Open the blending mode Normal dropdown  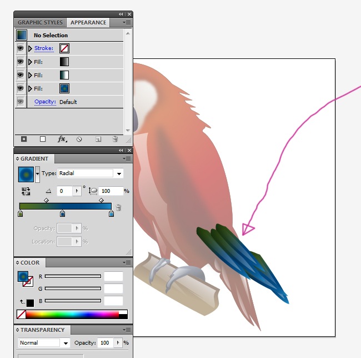[x=66, y=343]
